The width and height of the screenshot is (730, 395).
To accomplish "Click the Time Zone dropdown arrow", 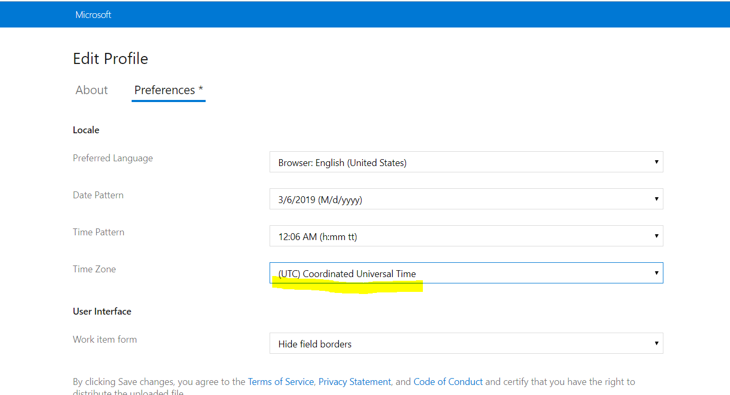I will pos(657,273).
